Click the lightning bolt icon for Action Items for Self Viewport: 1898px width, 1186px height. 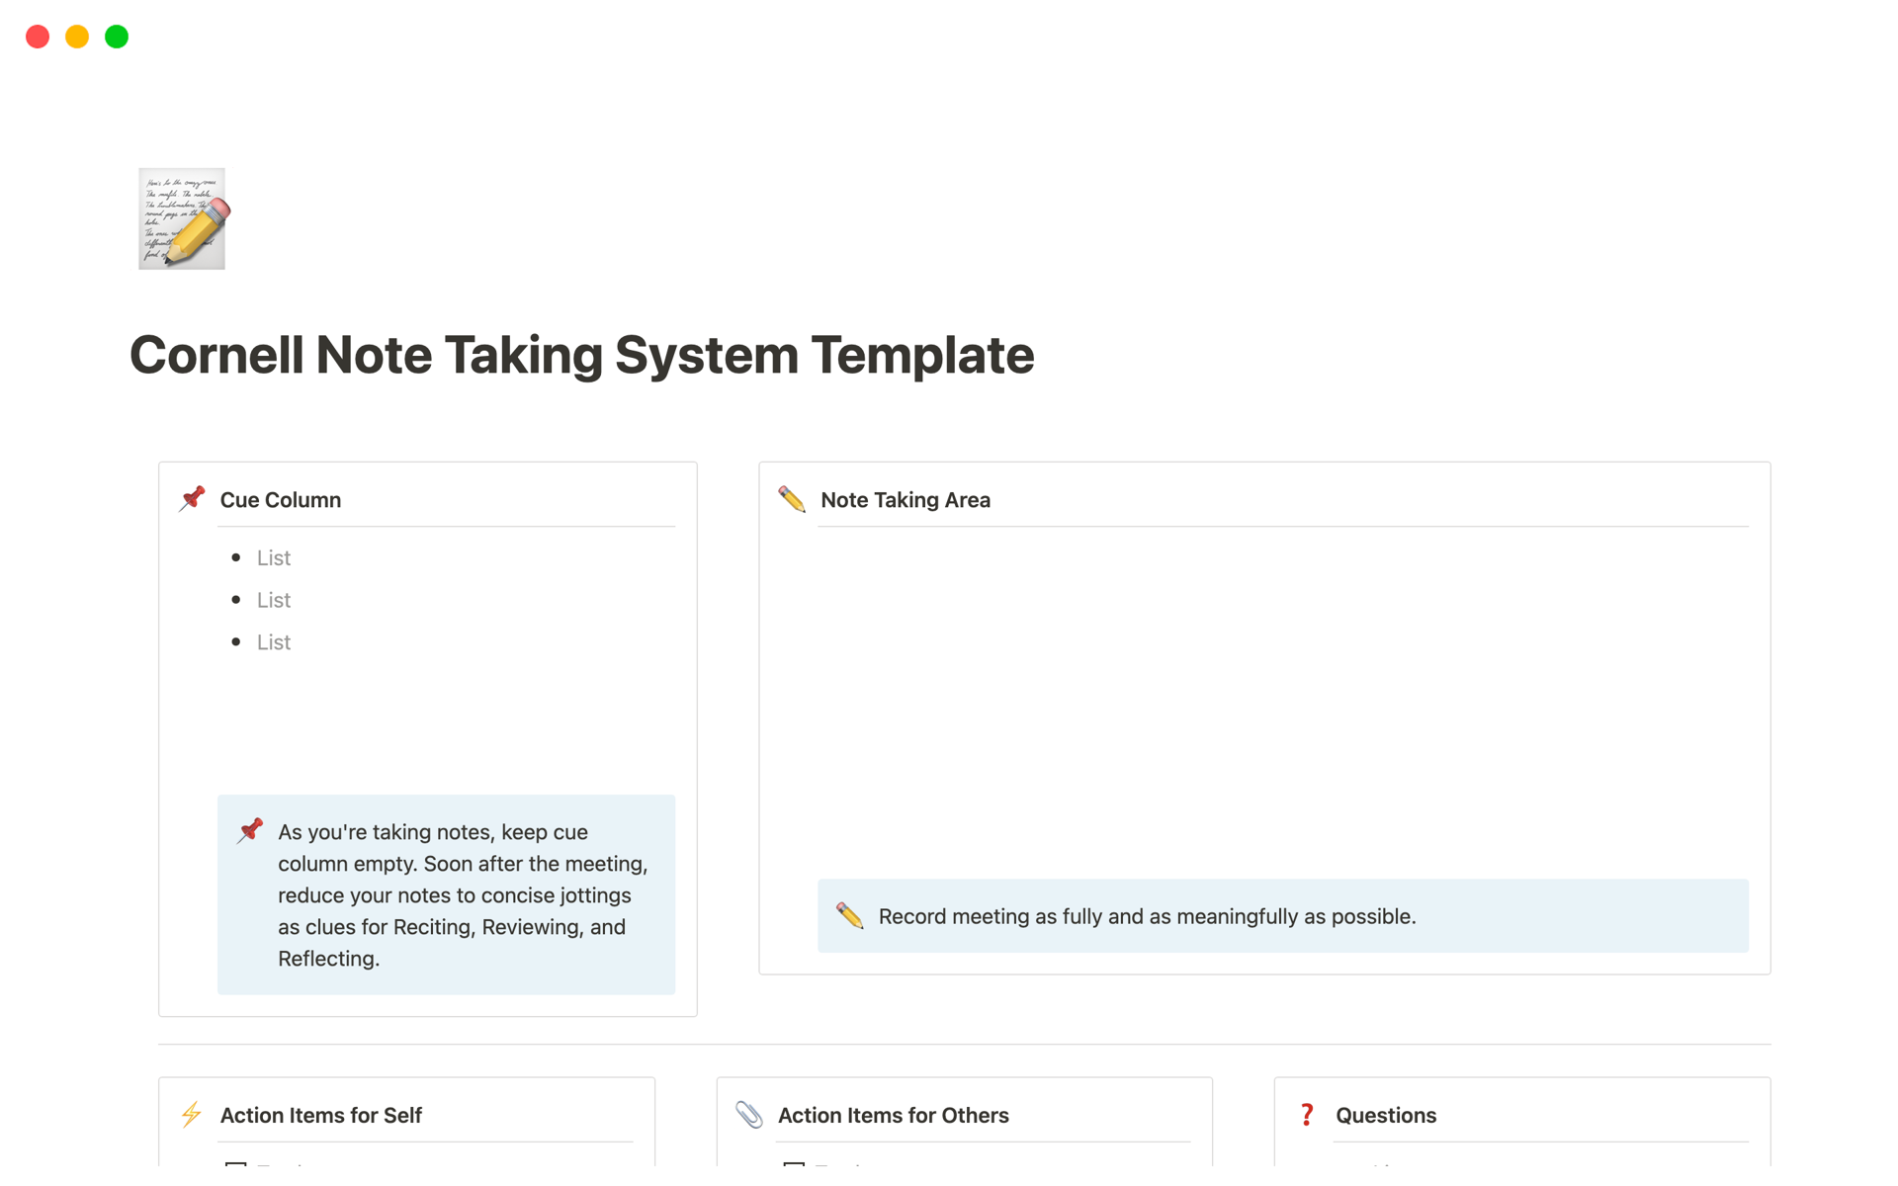click(x=192, y=1114)
